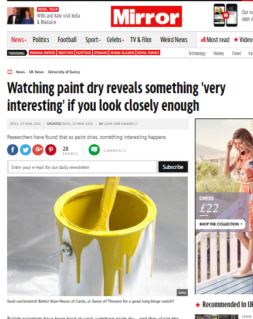Click the red M home breadcrumb icon
The image size is (253, 319).
click(x=9, y=72)
